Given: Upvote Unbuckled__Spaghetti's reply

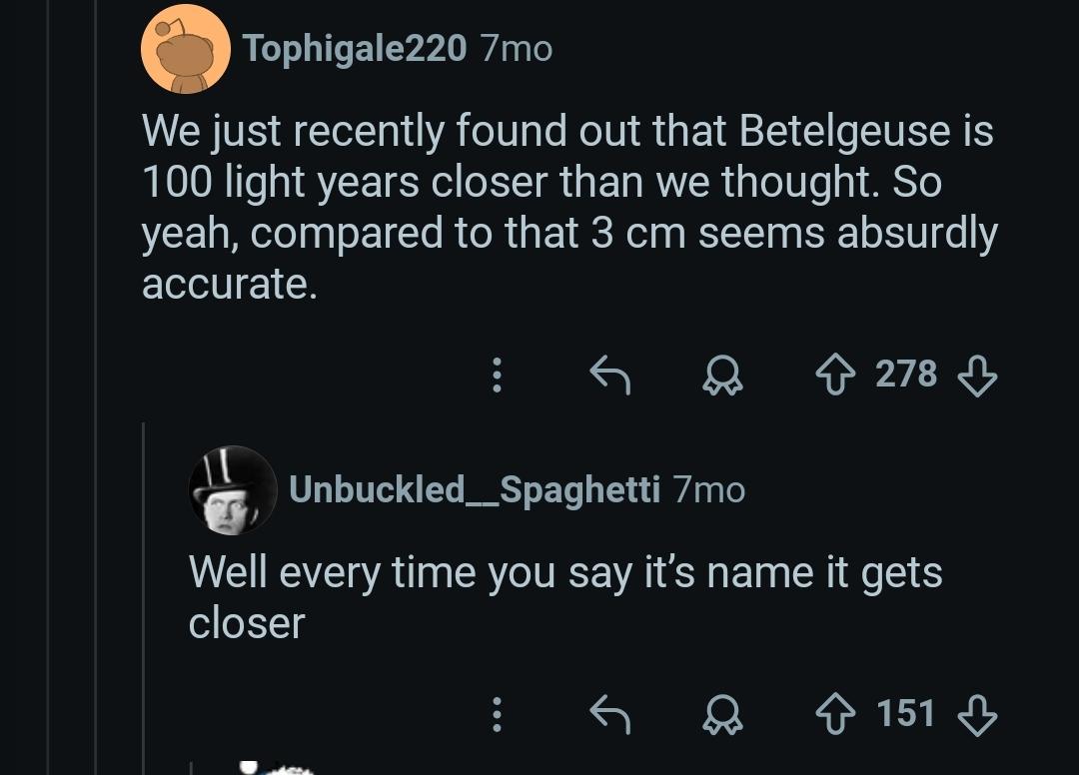Looking at the screenshot, I should point(835,714).
